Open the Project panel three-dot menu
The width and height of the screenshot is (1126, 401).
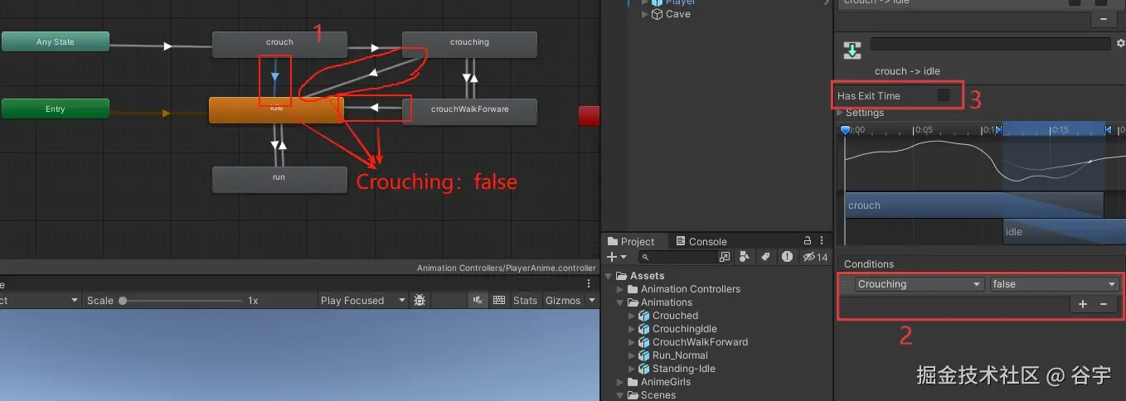(823, 241)
